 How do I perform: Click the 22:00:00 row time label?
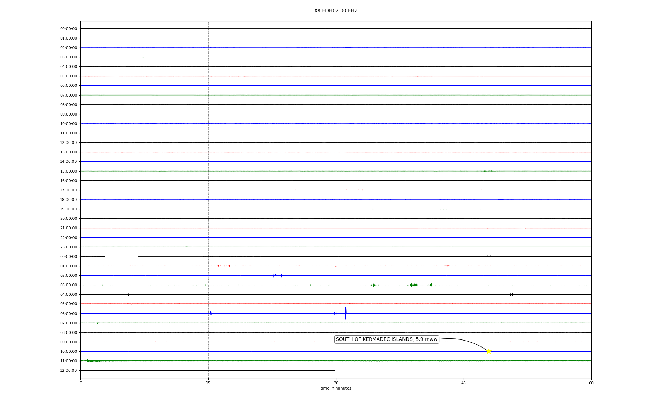coord(68,238)
